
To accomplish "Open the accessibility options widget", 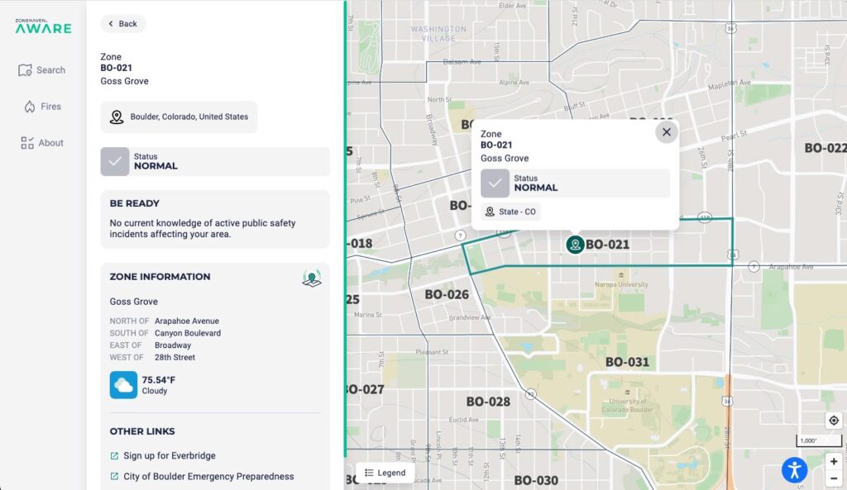I will [795, 470].
